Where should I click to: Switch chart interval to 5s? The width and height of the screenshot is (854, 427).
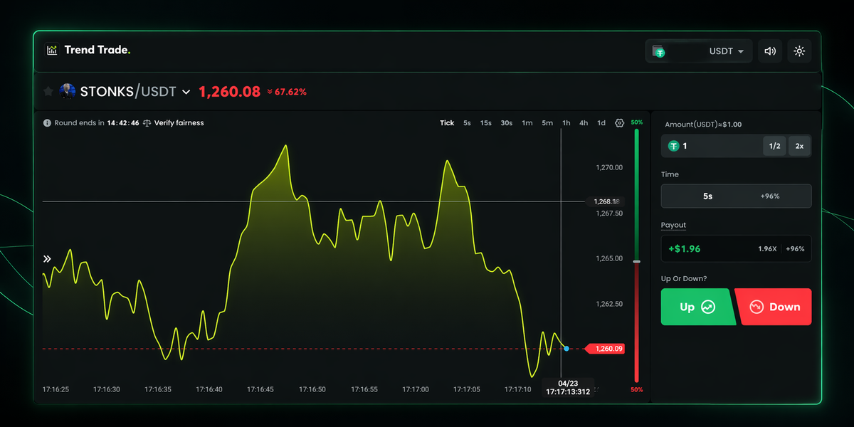pyautogui.click(x=467, y=123)
